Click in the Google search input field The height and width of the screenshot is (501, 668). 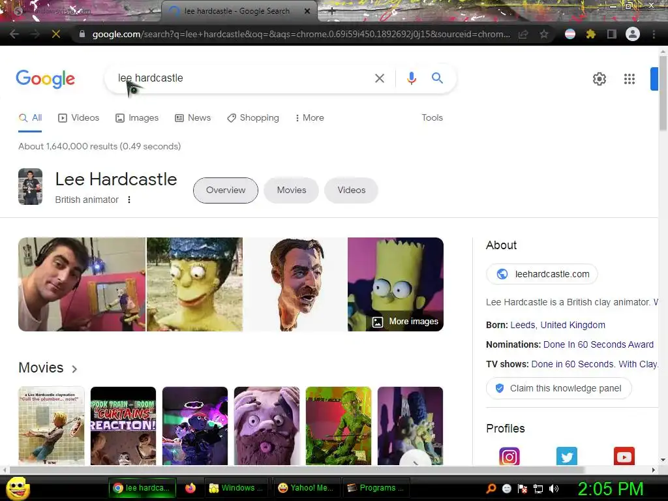click(x=241, y=78)
